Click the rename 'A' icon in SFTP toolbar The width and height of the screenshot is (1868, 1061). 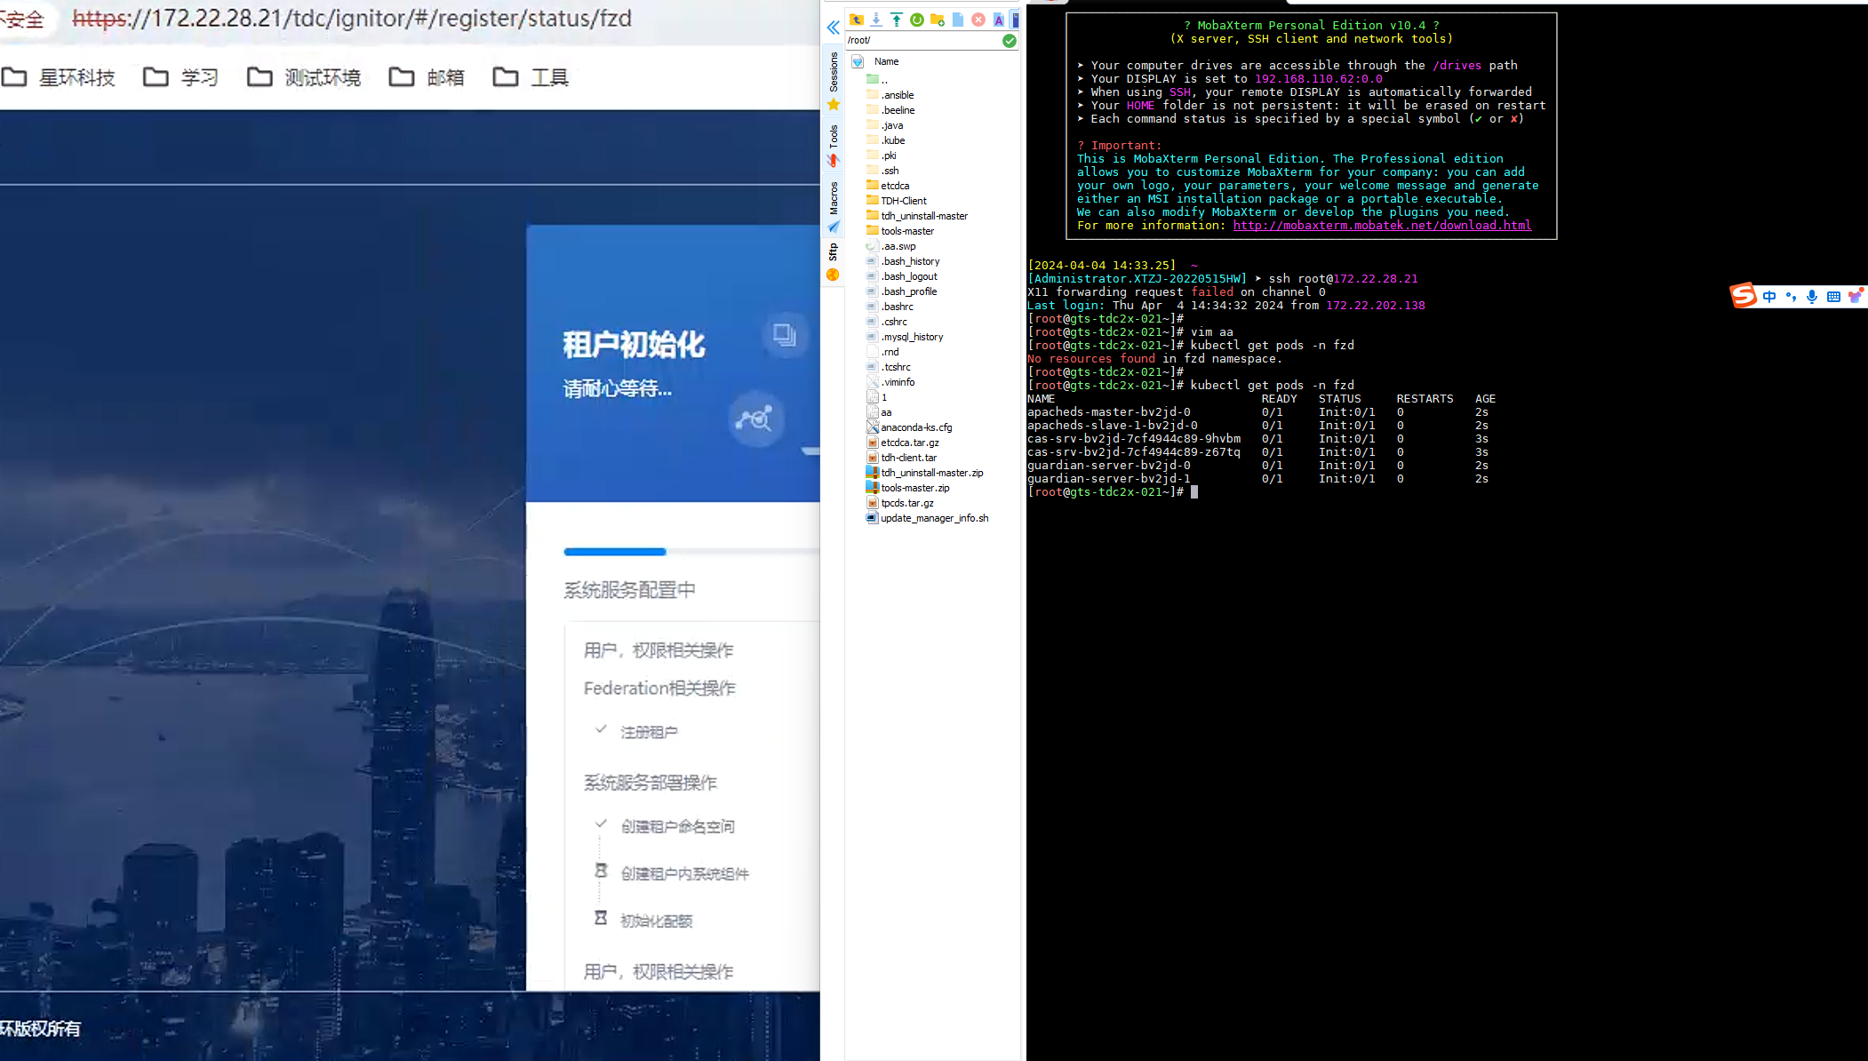click(999, 20)
